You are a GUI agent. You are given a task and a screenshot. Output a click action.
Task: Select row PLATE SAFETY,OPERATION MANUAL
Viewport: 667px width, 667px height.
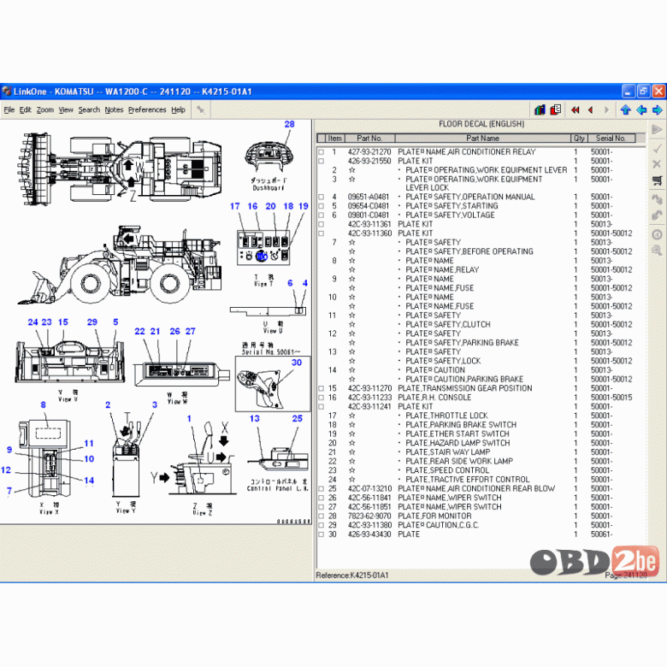[470, 197]
